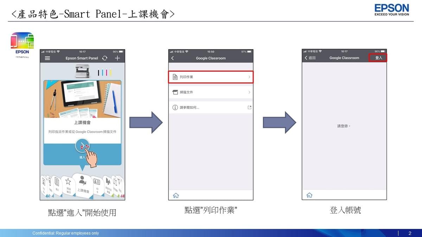Check the cyan ink level bar
This screenshot has width=422, height=237.
(x=102, y=73)
